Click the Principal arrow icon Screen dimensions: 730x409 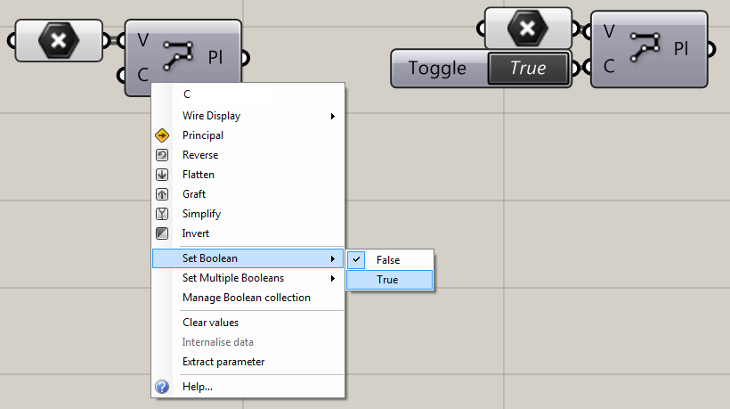[x=162, y=135]
